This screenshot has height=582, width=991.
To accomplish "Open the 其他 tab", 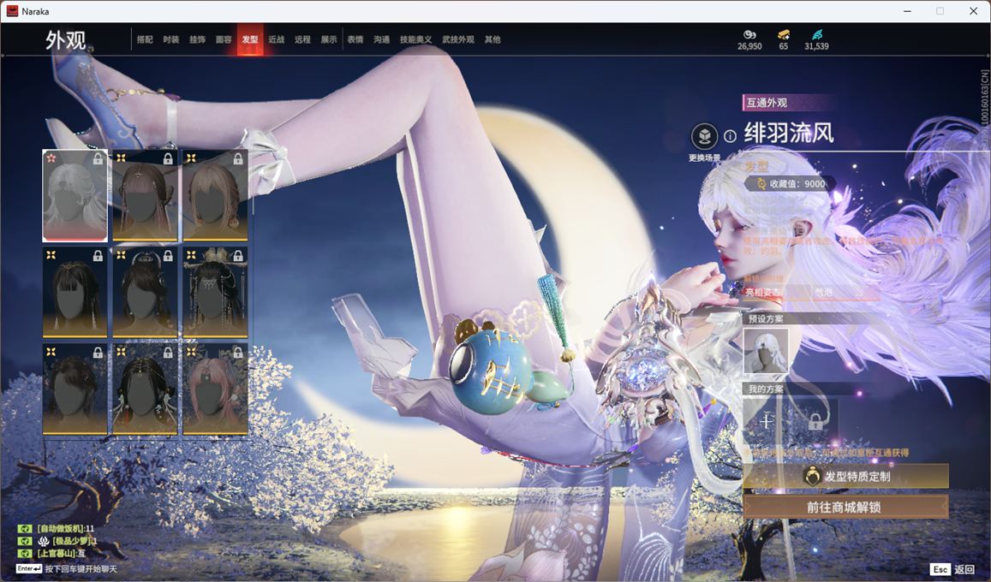I will [x=493, y=39].
